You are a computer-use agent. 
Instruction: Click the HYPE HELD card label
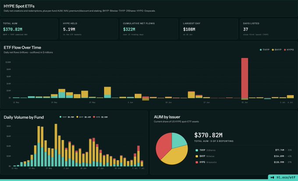[70, 23]
